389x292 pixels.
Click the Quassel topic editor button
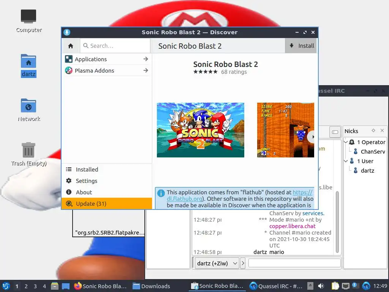[x=335, y=132]
